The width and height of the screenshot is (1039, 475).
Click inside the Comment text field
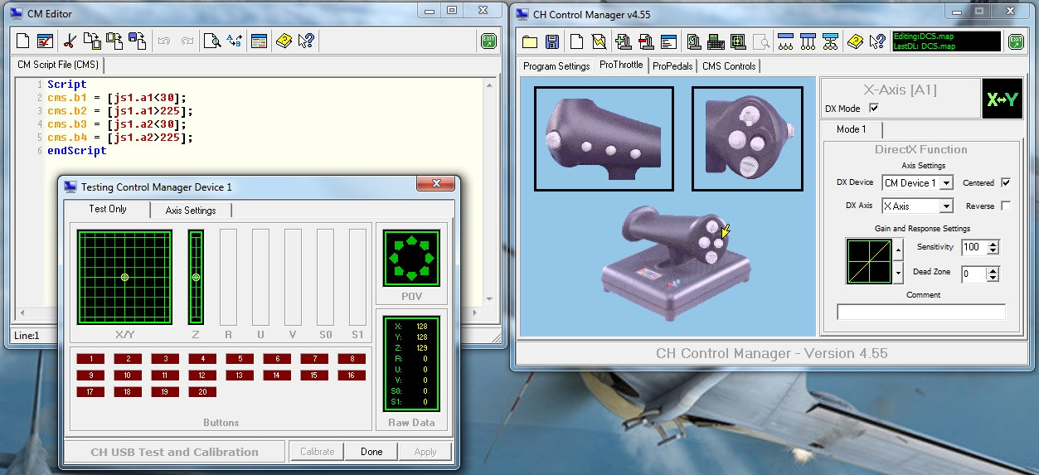click(x=920, y=312)
